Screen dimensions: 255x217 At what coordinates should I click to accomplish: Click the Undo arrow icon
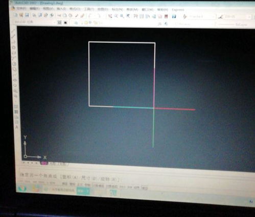point(90,16)
